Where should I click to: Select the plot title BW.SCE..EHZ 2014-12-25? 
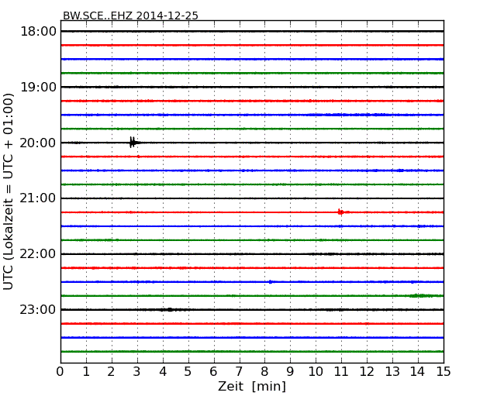coord(130,15)
